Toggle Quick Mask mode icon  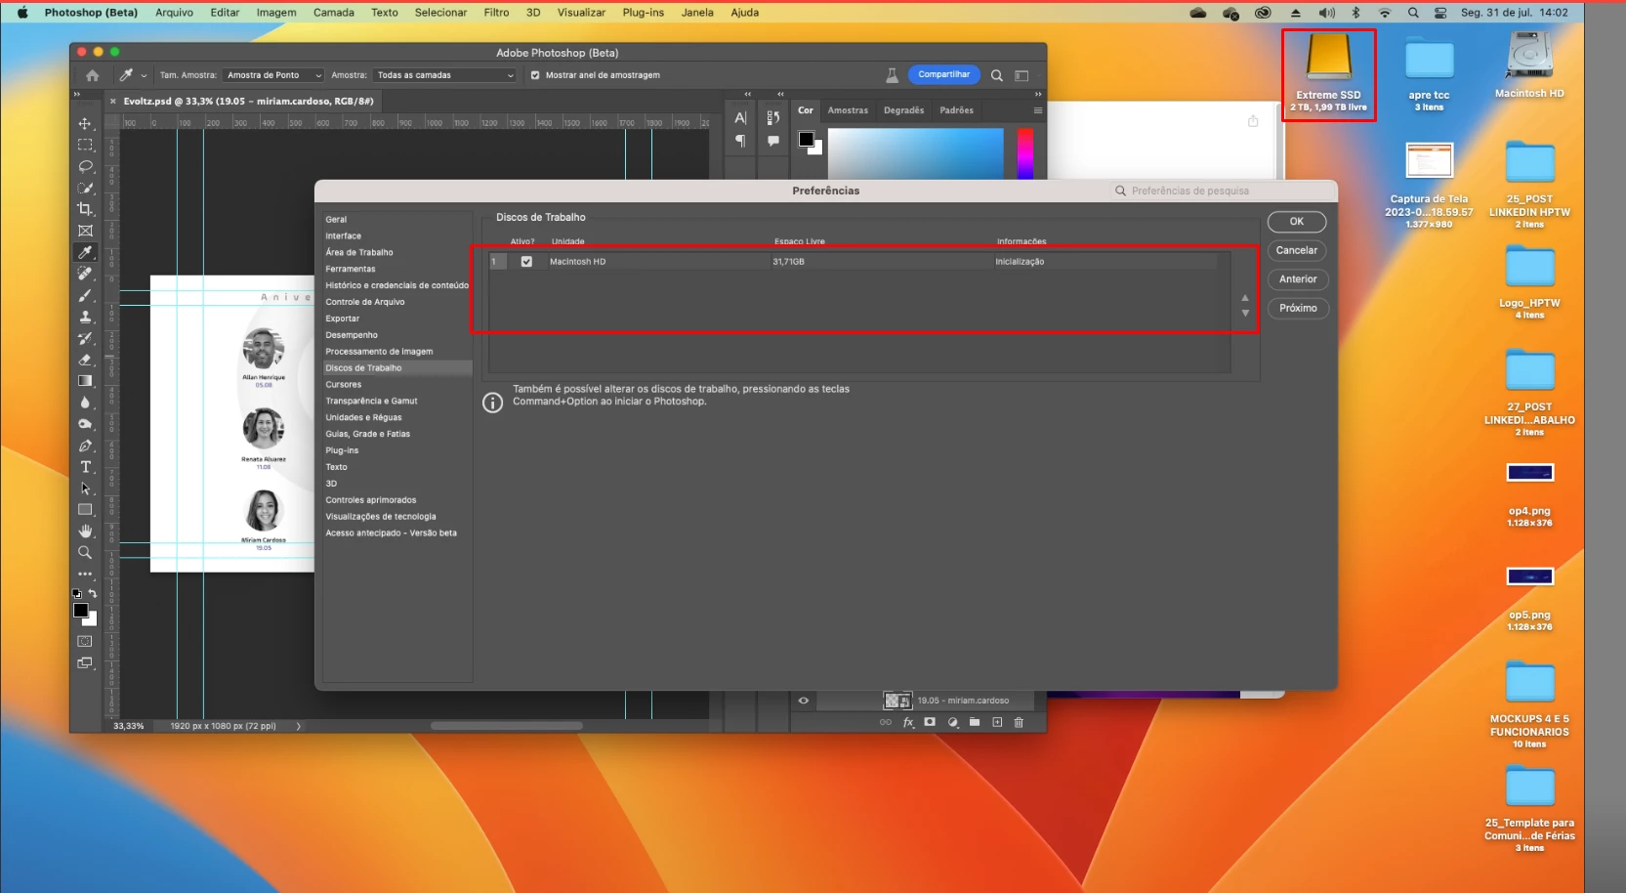point(85,642)
